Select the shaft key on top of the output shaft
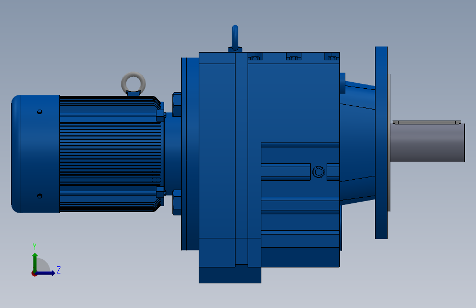The image size is (476, 308). pos(427,122)
